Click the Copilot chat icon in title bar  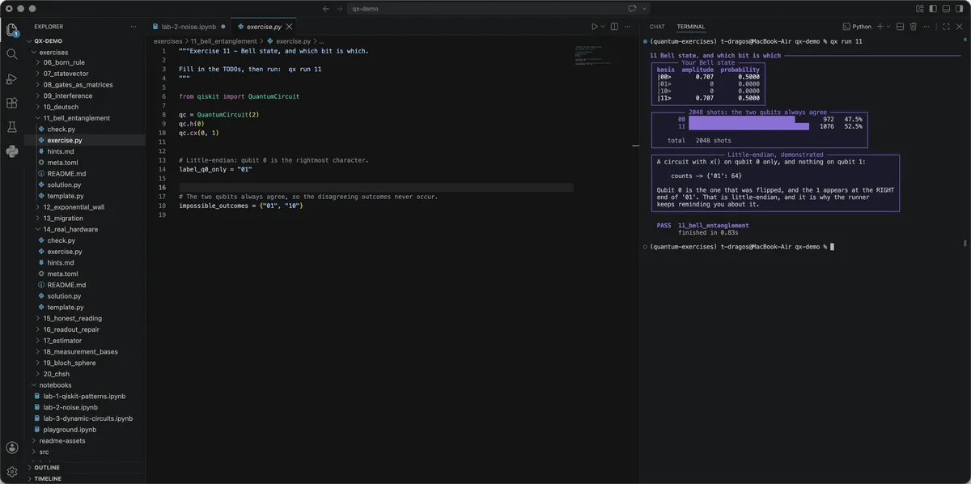633,9
